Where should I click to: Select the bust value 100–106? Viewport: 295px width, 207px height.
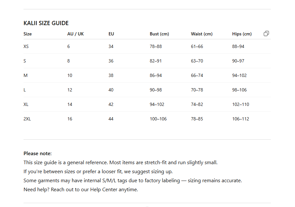pyautogui.click(x=158, y=119)
